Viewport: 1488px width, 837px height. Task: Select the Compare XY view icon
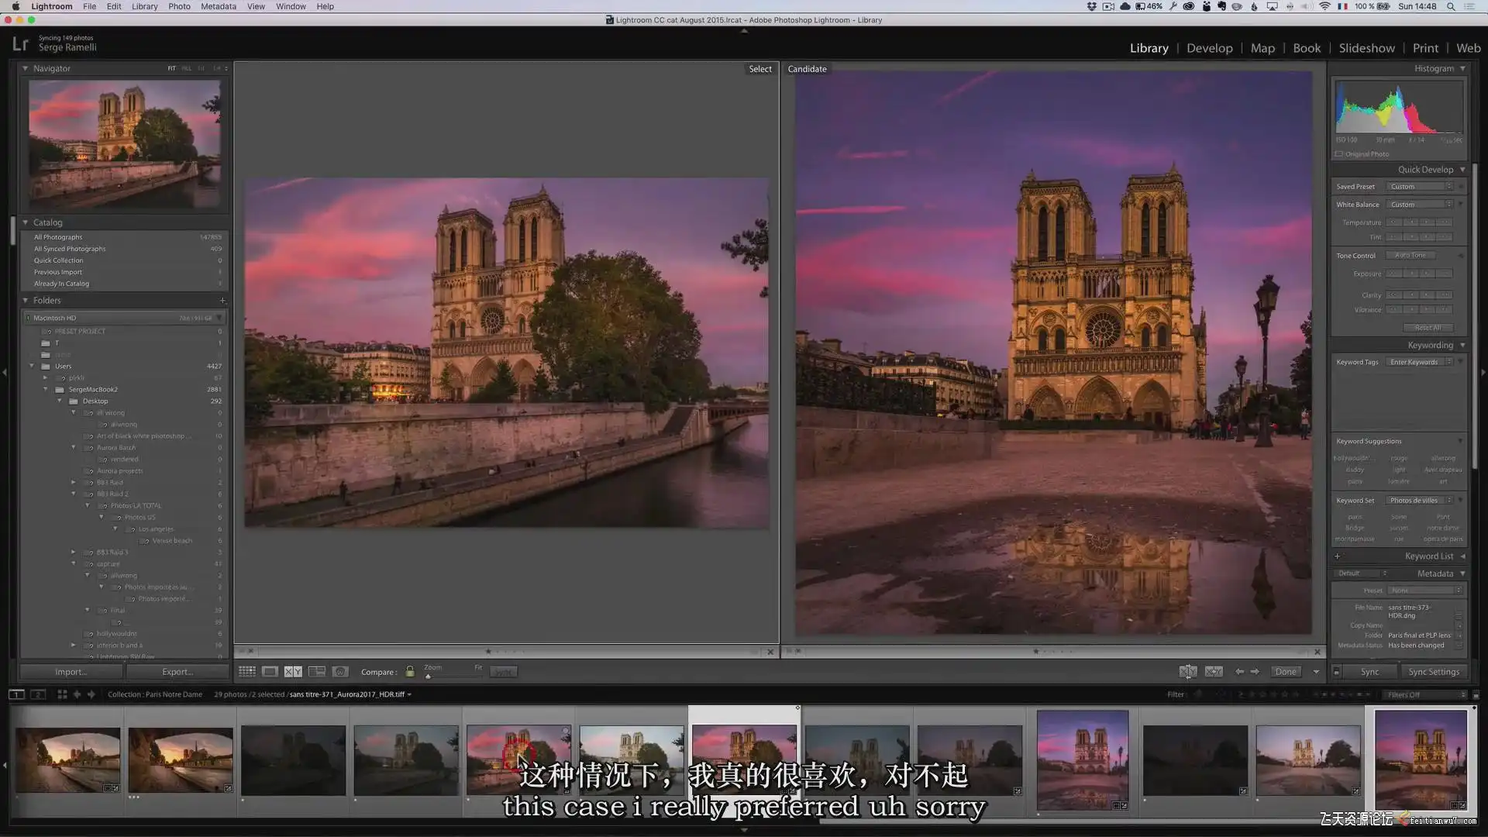click(293, 672)
